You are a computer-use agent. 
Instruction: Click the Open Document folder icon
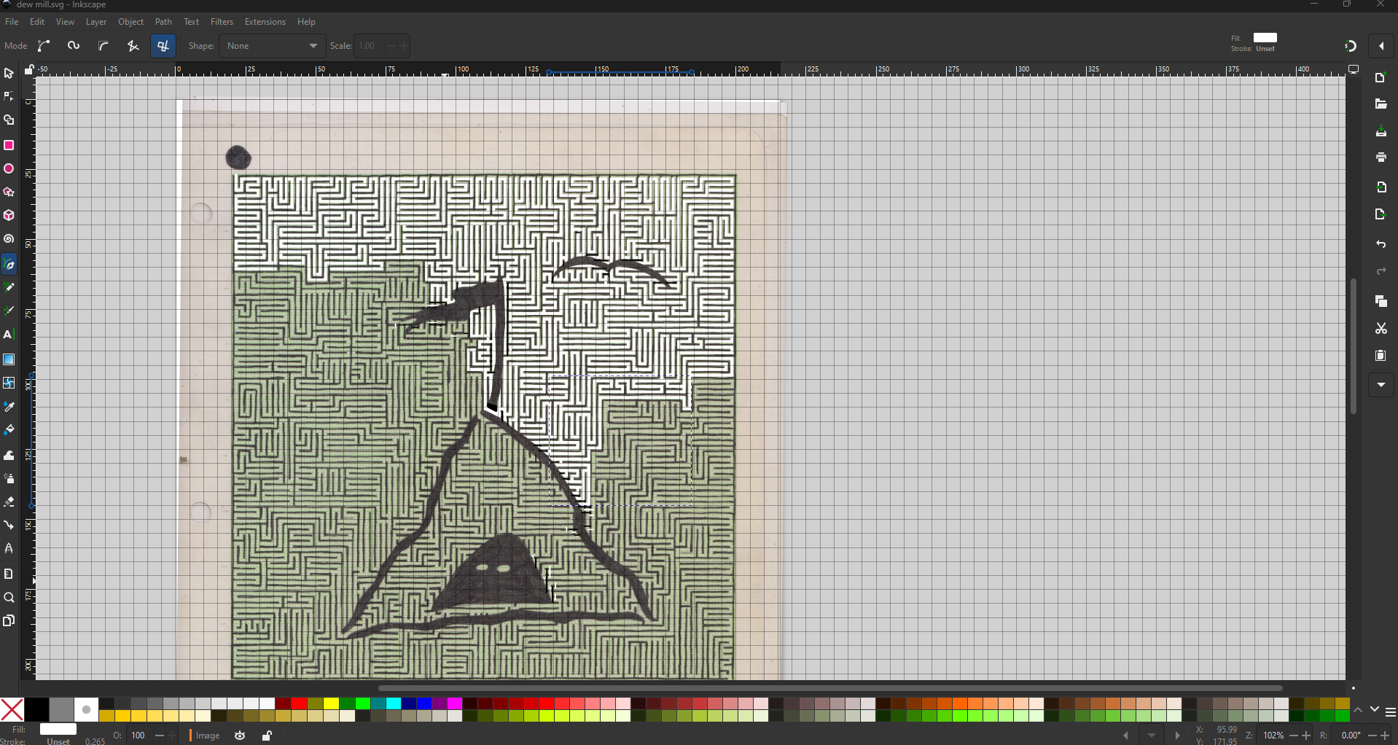[x=1381, y=104]
